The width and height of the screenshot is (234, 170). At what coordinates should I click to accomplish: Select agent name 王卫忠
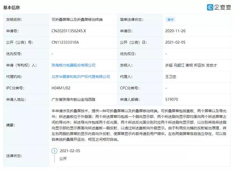pyautogui.click(x=170, y=77)
